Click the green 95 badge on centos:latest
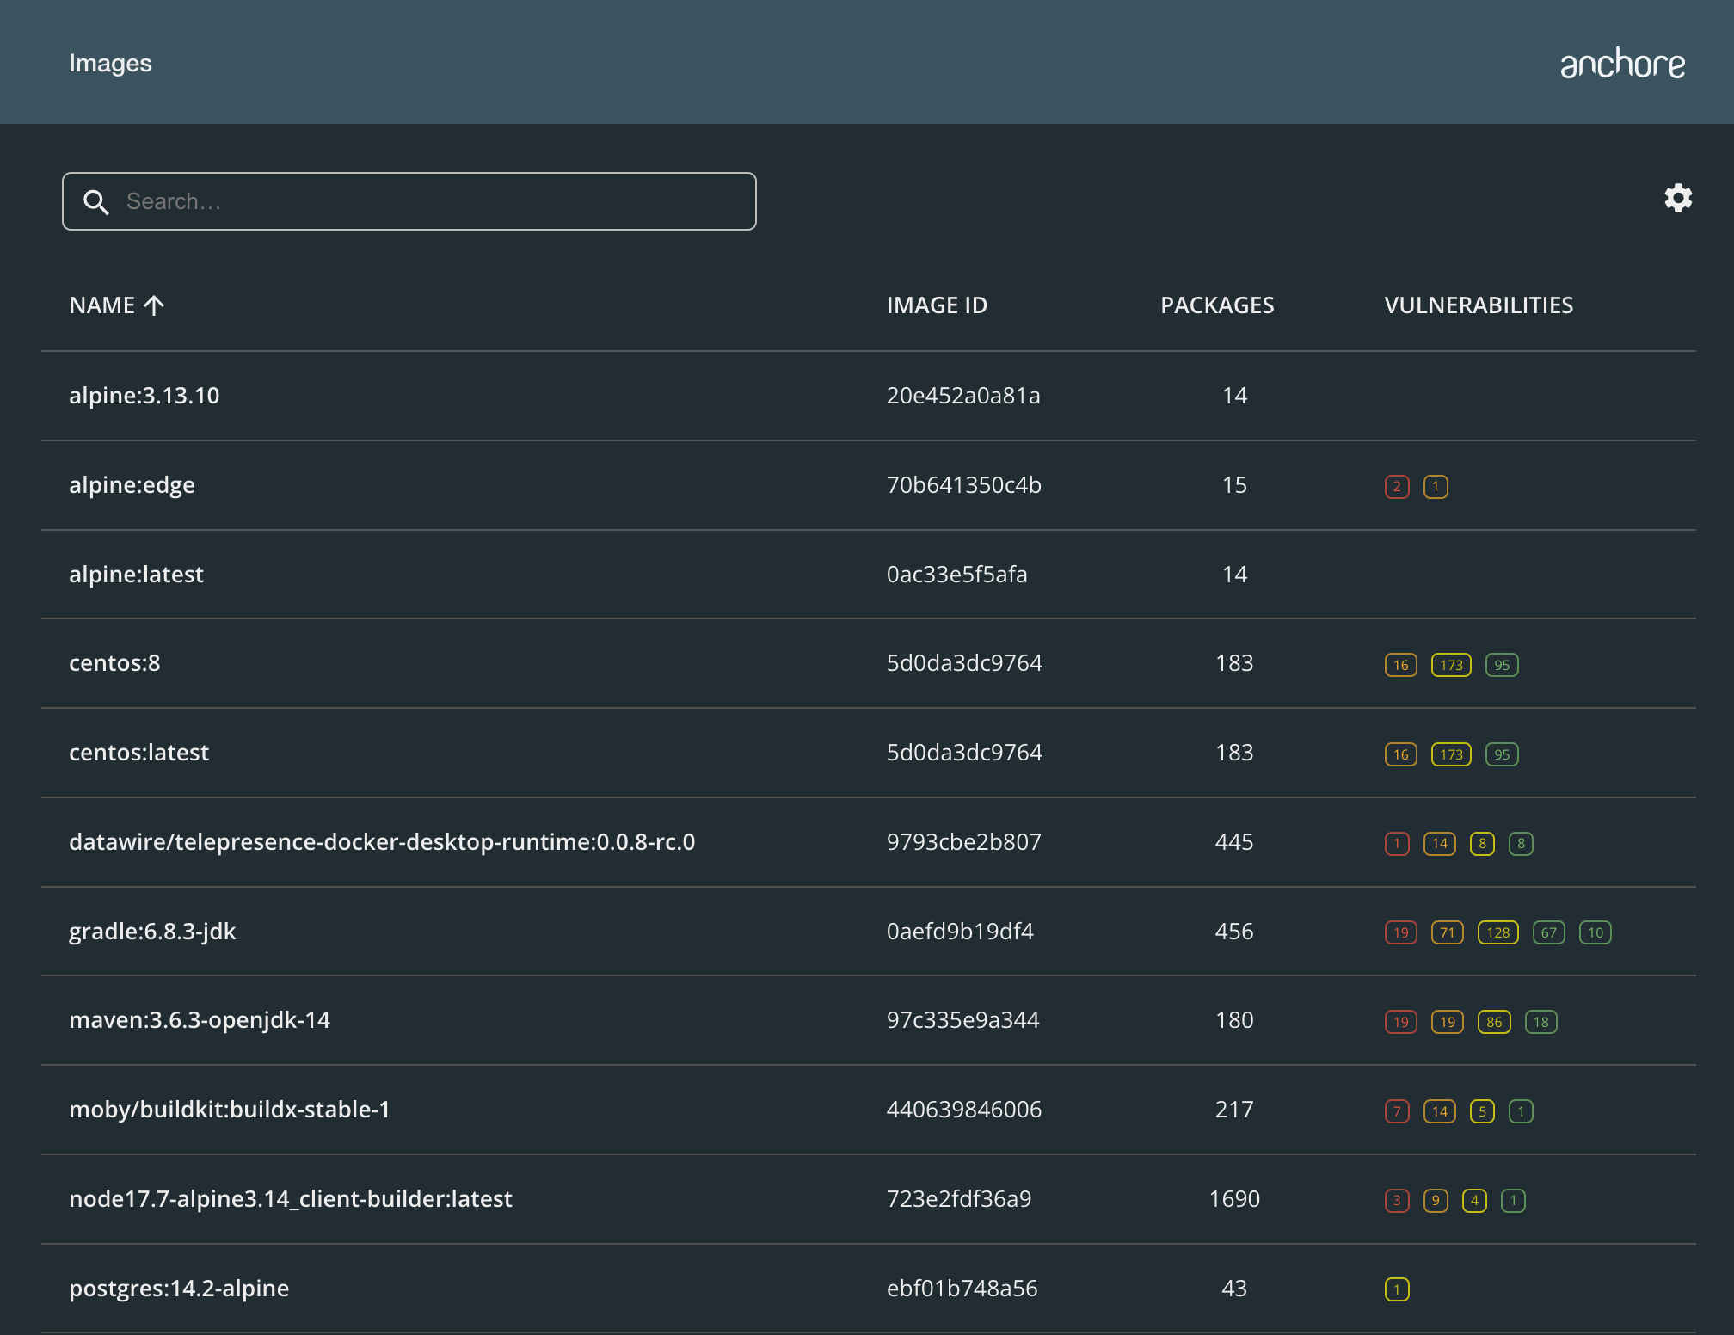This screenshot has width=1734, height=1335. tap(1502, 754)
